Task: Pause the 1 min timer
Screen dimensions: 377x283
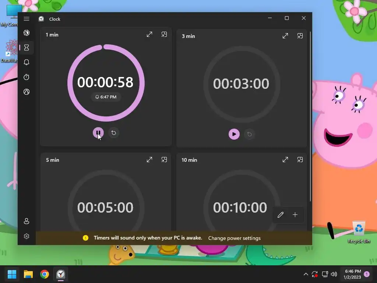Action: click(98, 133)
